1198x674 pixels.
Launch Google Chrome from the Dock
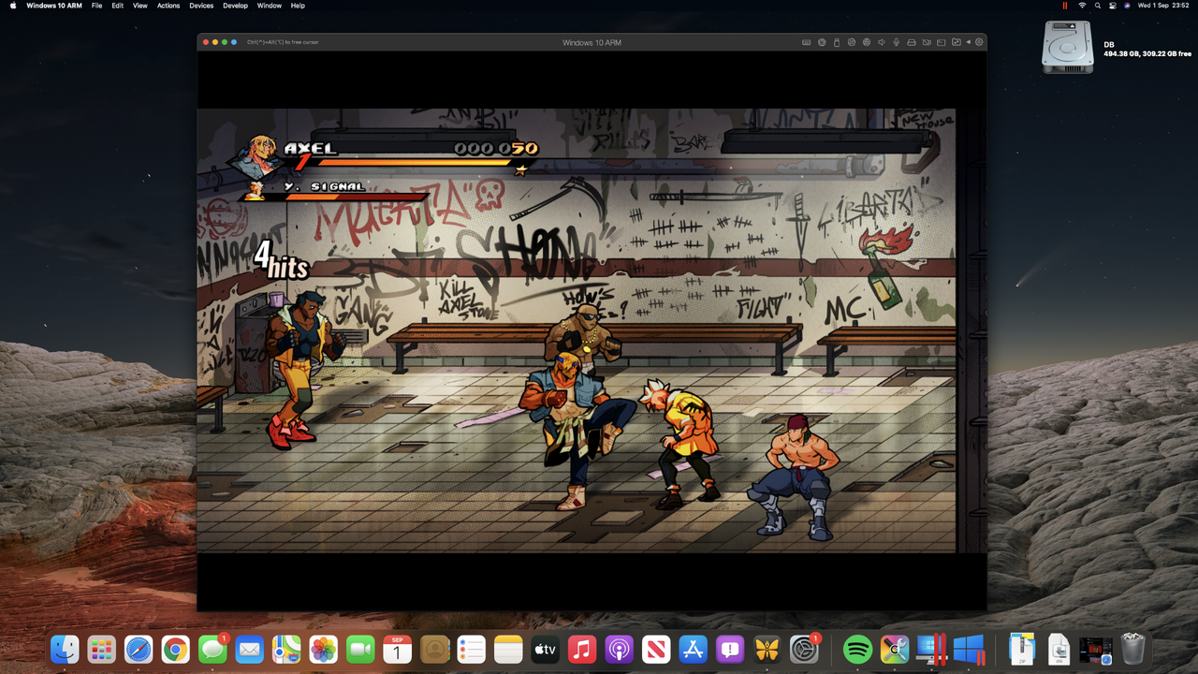[x=175, y=649]
